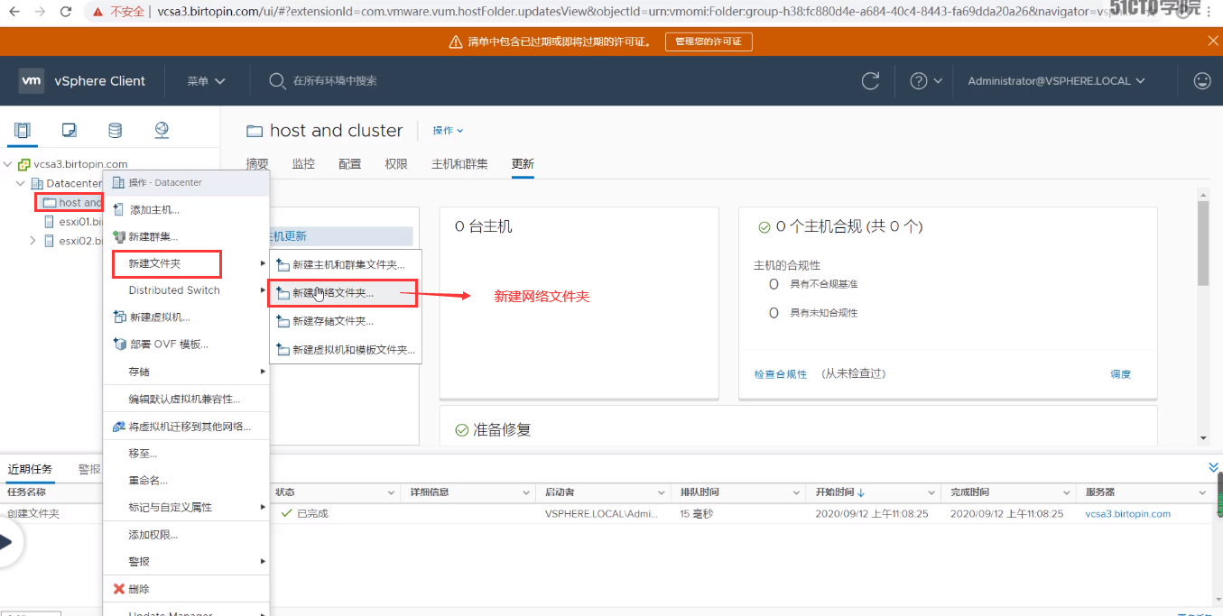Collapse the vcsa3.birtopin.com tree node
1223x616 pixels.
[8, 164]
